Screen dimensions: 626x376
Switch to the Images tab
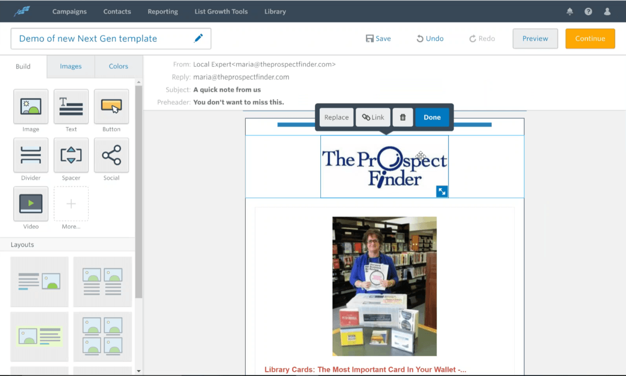(x=70, y=66)
